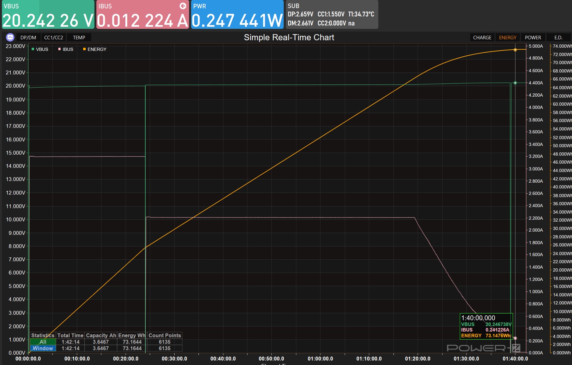Select the E.D. tab
The width and height of the screenshot is (572, 365).
point(558,38)
